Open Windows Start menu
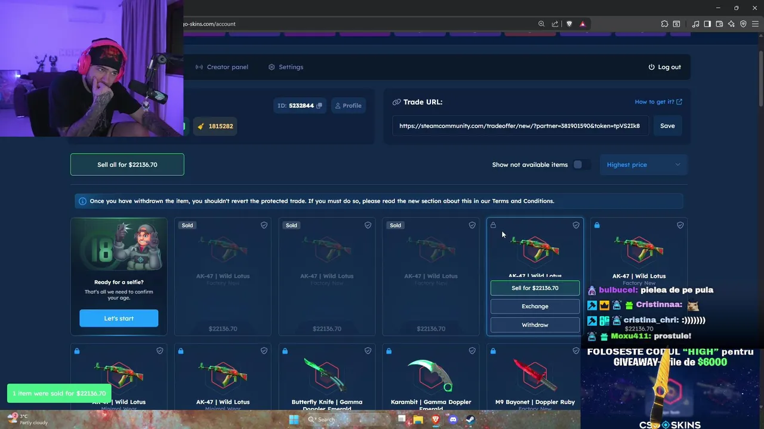764x429 pixels. tap(294, 419)
